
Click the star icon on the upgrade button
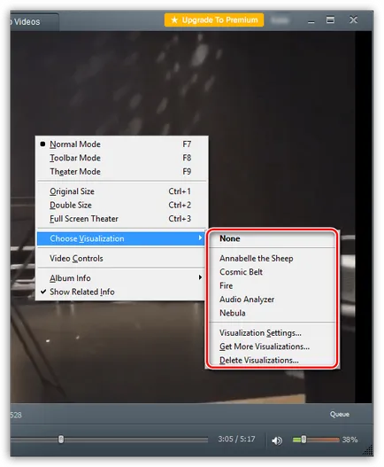(x=174, y=20)
